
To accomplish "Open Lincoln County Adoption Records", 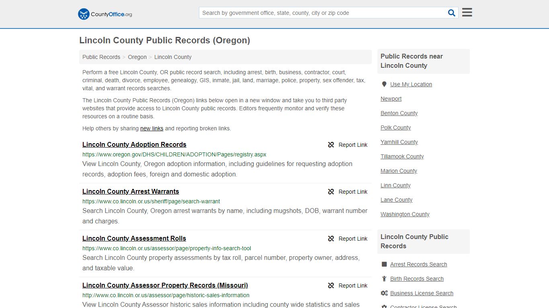I will pyautogui.click(x=134, y=144).
